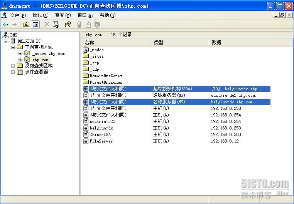Click the 192.168.0.12 data cell
This screenshot has width=294, height=204.
click(x=225, y=141)
